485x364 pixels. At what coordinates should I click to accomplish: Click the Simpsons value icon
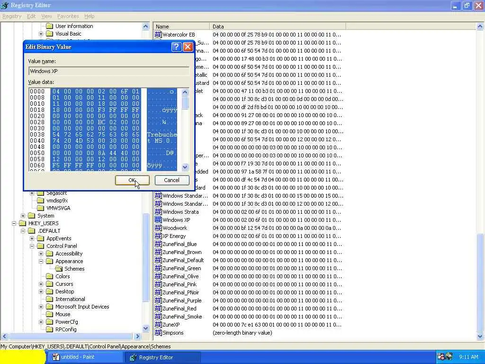coord(158,332)
